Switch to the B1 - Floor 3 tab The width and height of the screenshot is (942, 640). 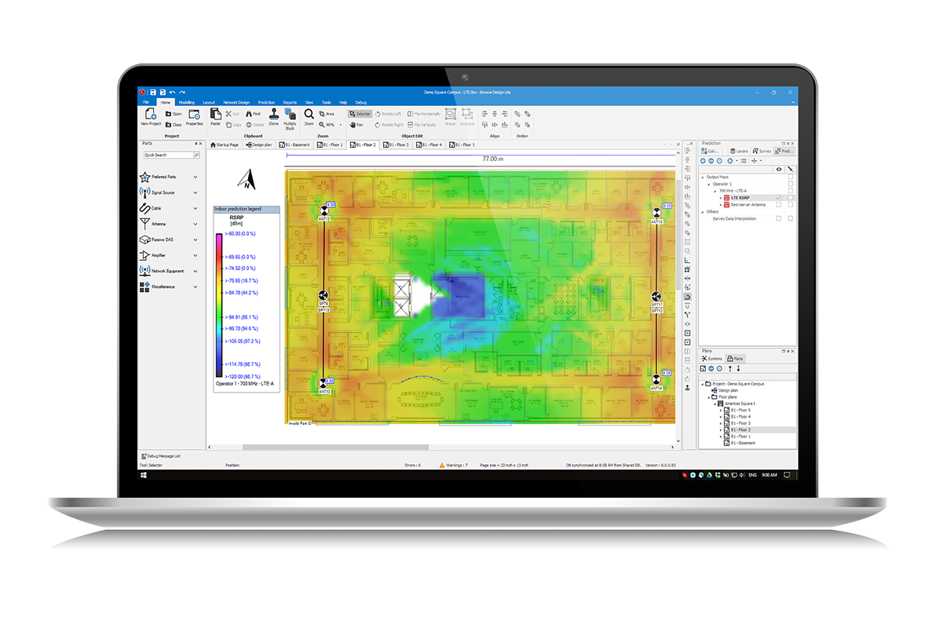397,145
